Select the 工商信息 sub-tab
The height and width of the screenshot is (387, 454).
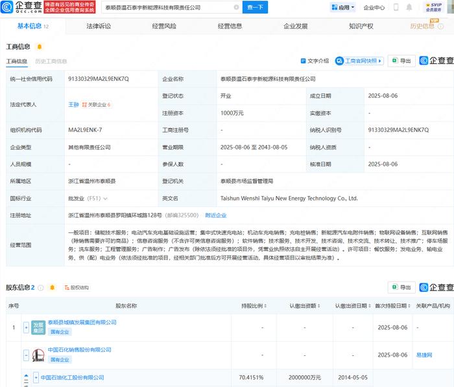click(x=16, y=61)
